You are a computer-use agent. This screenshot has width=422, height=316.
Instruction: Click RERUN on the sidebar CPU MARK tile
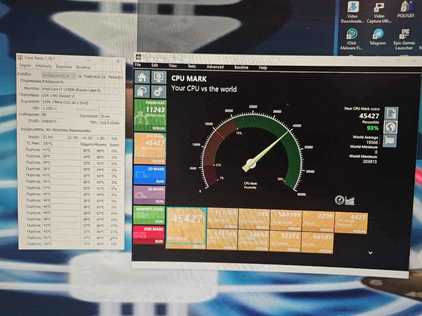158,161
